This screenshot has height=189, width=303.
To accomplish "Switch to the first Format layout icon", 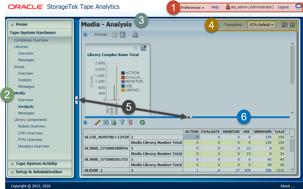I will [114, 35].
